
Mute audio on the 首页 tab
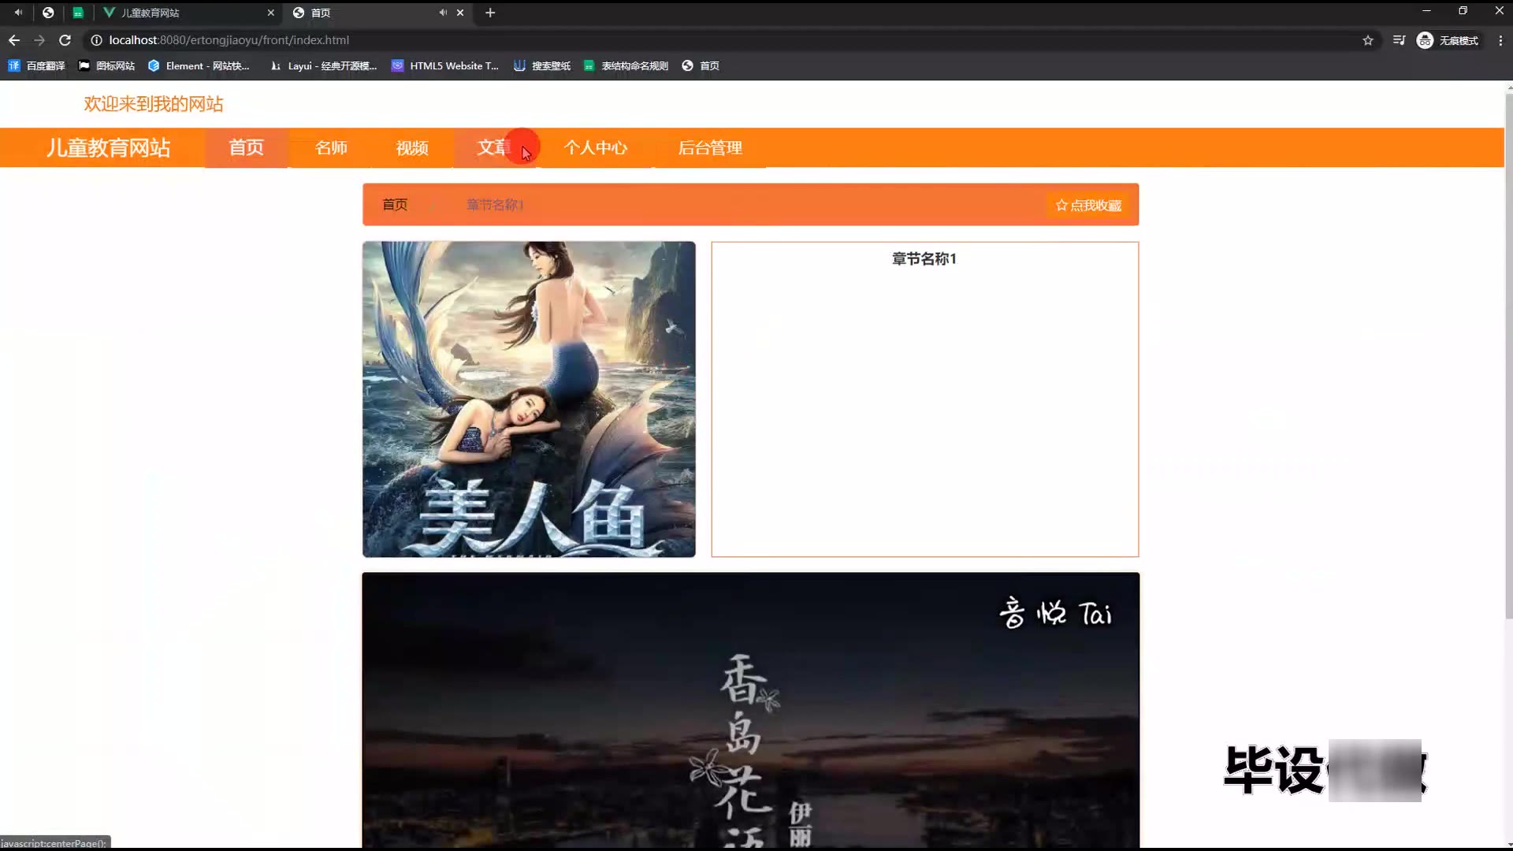tap(443, 13)
